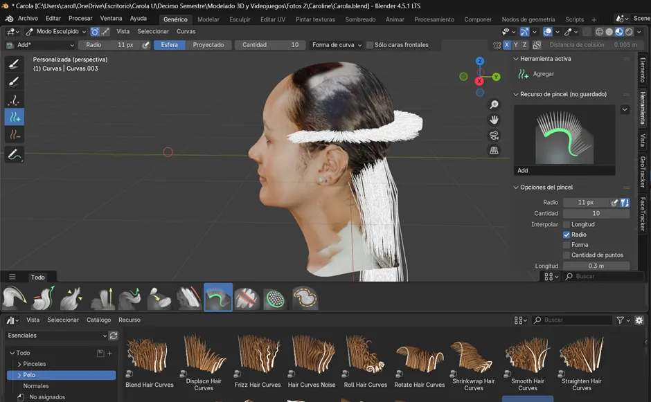The height and width of the screenshot is (402, 651).
Task: Click the zoom magnifier viewport icon
Action: tap(494, 104)
